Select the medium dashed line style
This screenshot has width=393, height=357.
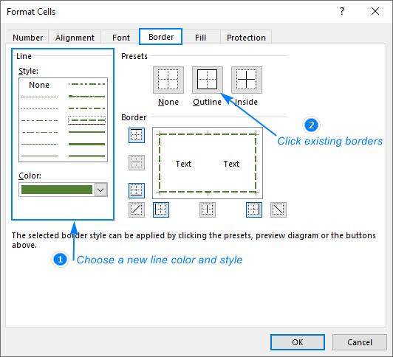[86, 120]
